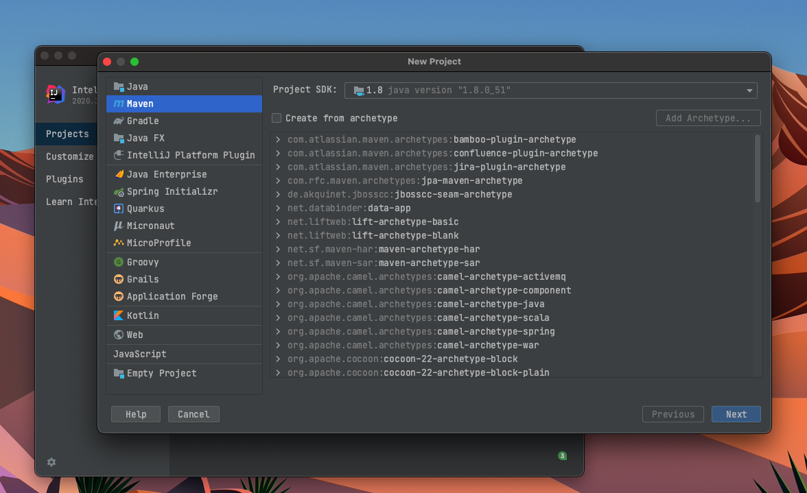This screenshot has width=807, height=493.
Task: Expand net.databinder data-app entry
Action: point(278,208)
